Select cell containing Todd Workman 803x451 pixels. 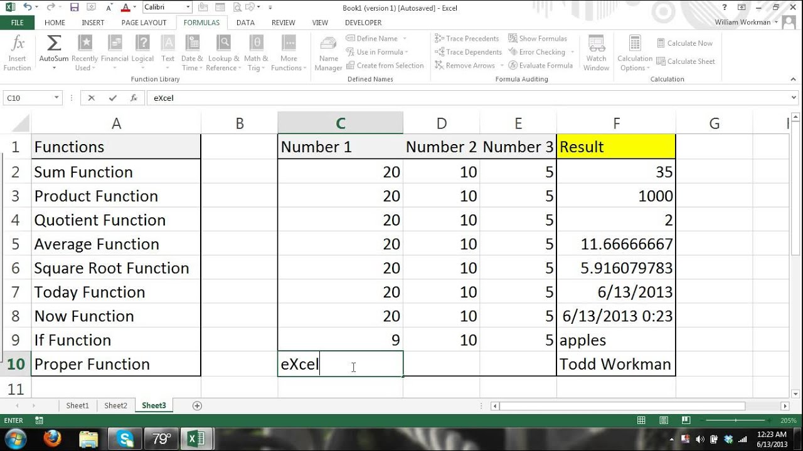tap(616, 364)
